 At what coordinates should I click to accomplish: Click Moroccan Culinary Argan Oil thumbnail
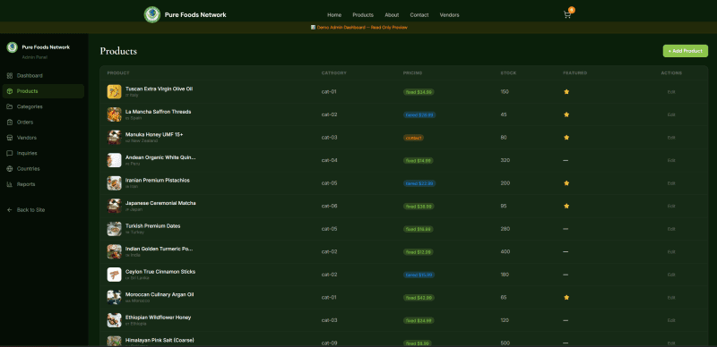pos(115,297)
